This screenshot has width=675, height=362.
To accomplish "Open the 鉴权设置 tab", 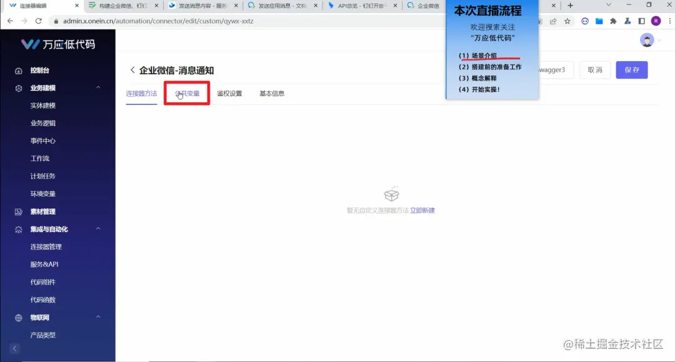I will (231, 93).
